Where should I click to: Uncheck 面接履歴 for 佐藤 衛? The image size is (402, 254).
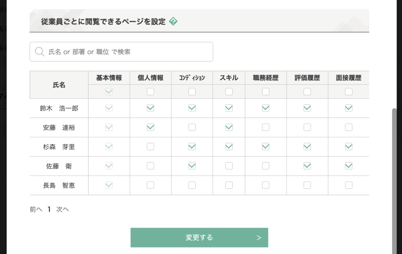click(x=349, y=166)
